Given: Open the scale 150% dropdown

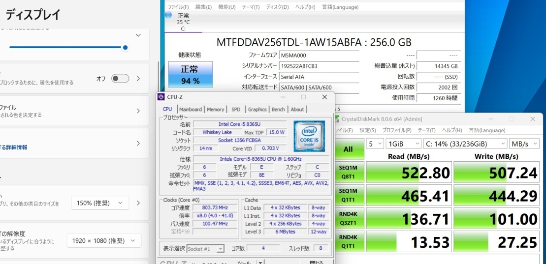Looking at the screenshot, I should point(100,203).
